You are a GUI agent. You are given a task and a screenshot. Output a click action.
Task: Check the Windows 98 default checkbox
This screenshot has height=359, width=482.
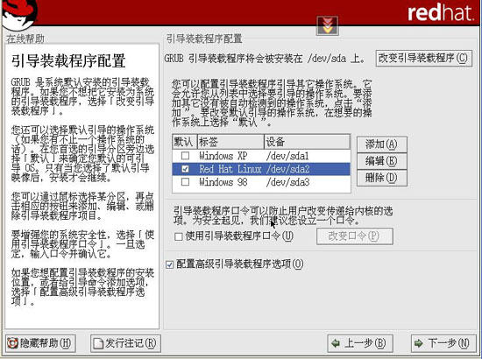185,182
